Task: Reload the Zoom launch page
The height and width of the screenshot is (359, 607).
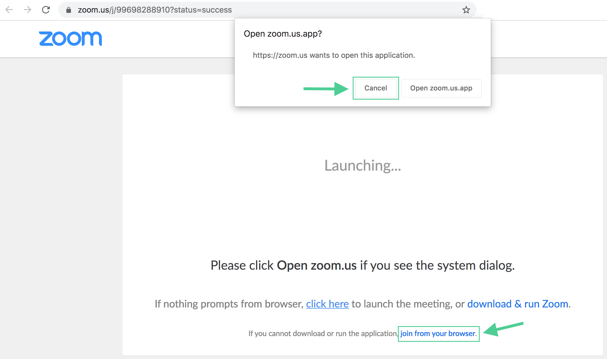Action: click(x=46, y=10)
